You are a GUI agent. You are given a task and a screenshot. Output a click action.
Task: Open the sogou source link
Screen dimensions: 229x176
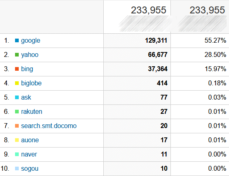(x=30, y=169)
